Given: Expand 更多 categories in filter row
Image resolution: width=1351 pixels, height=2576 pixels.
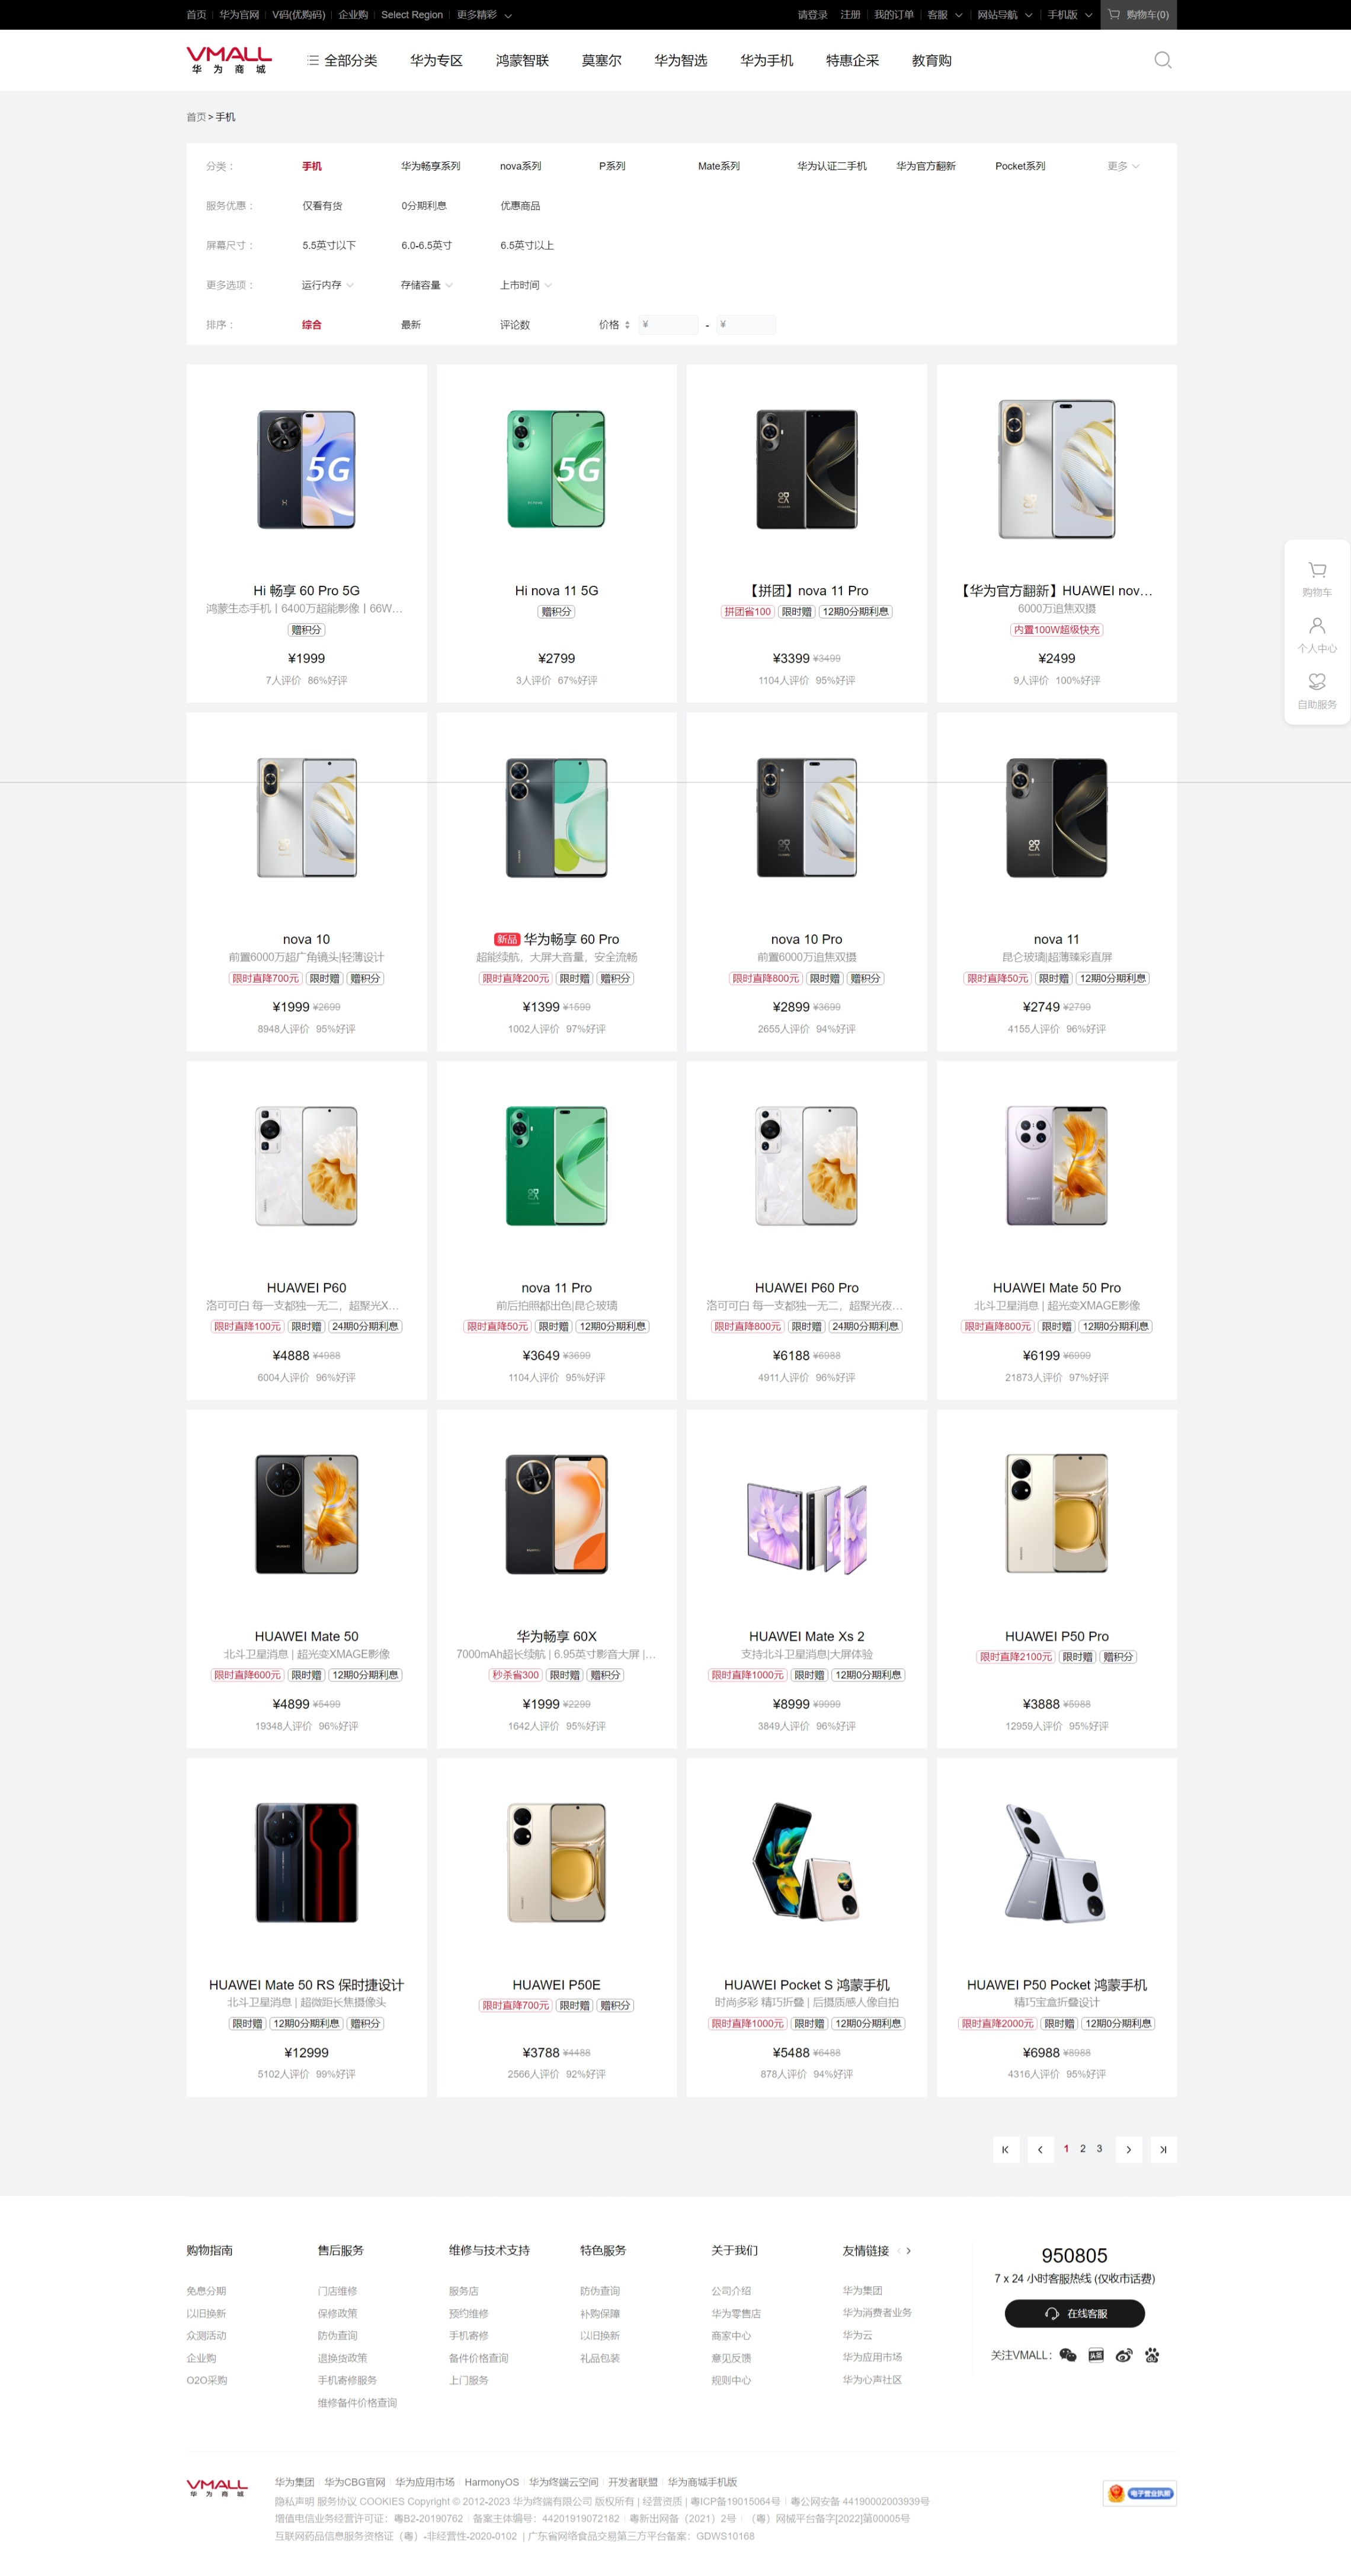Looking at the screenshot, I should point(1123,166).
